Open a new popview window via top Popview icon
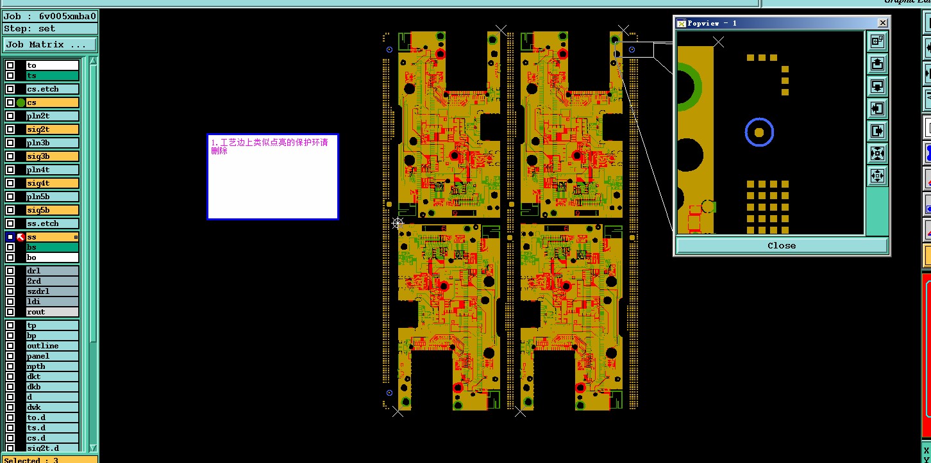The width and height of the screenshot is (931, 463). (x=877, y=41)
